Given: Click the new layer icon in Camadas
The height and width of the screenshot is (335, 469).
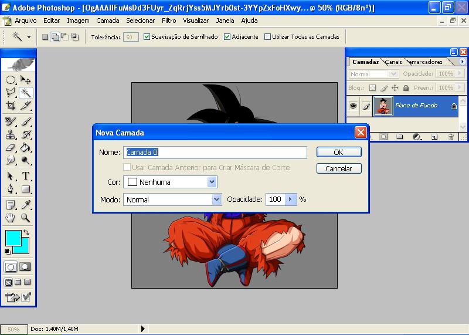Looking at the screenshot, I should coord(434,137).
